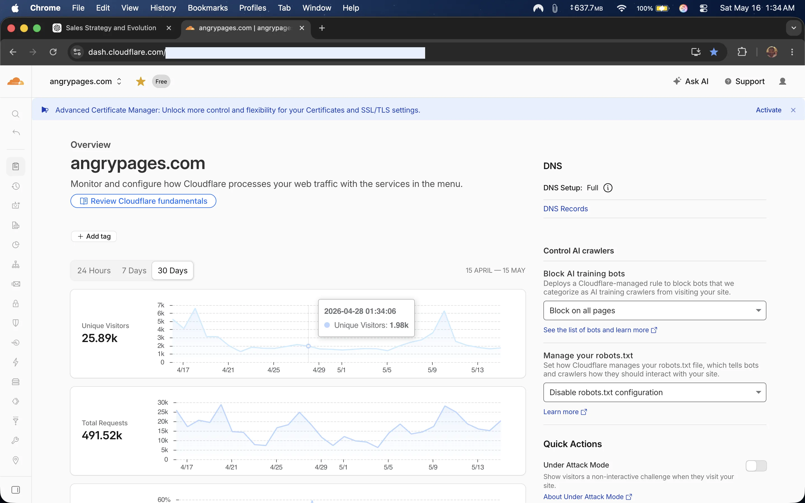
Task: Open the Chrome extensions puzzle icon
Action: [742, 52]
